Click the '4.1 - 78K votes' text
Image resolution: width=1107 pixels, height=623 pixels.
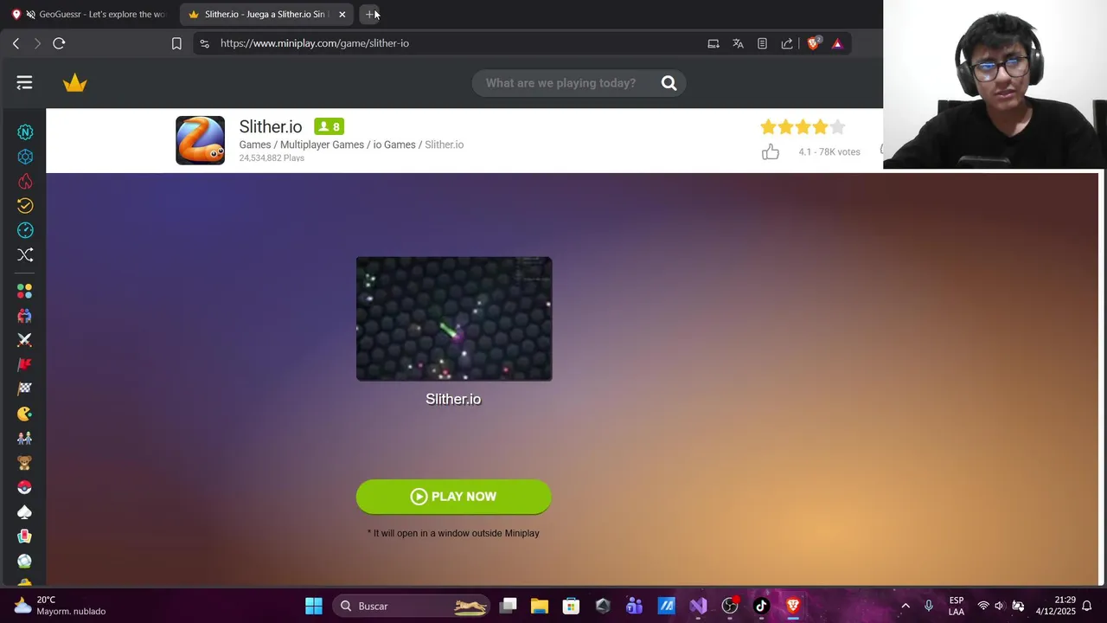(x=829, y=152)
